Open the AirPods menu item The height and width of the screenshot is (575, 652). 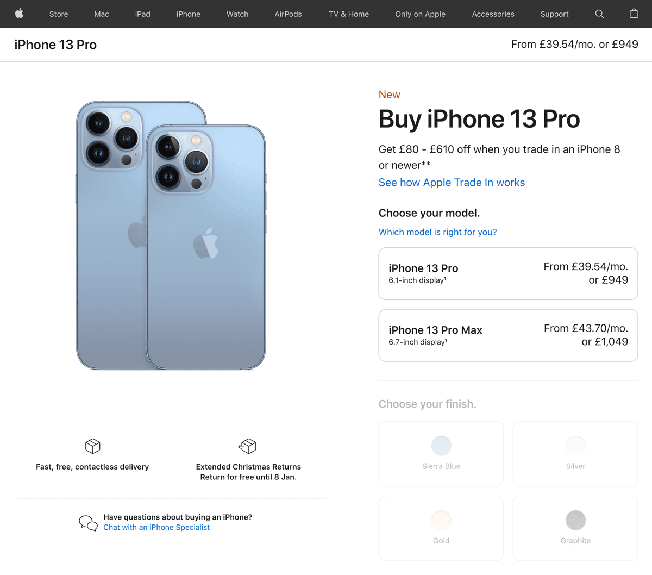[x=288, y=14]
